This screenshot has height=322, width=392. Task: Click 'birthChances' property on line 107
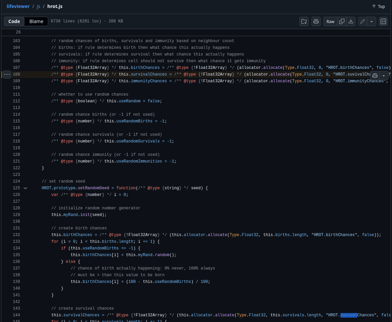[145, 68]
